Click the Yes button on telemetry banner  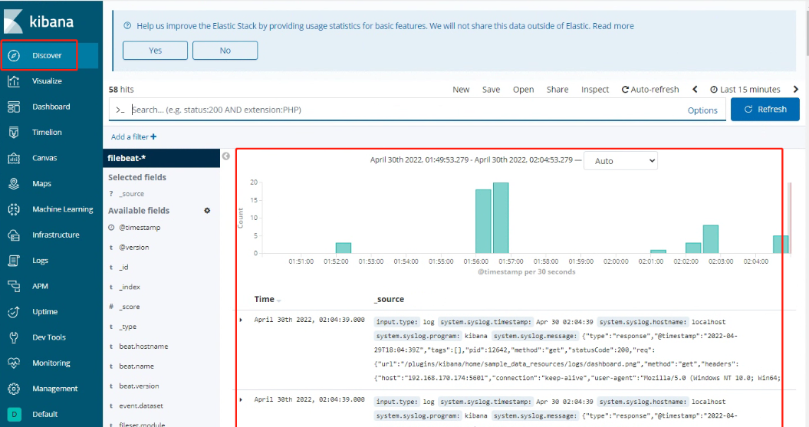coord(156,51)
